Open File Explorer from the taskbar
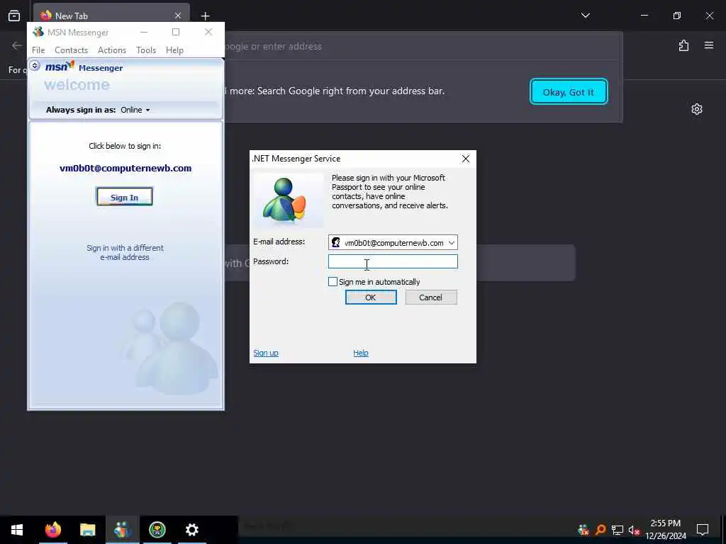This screenshot has width=726, height=544. tap(87, 529)
